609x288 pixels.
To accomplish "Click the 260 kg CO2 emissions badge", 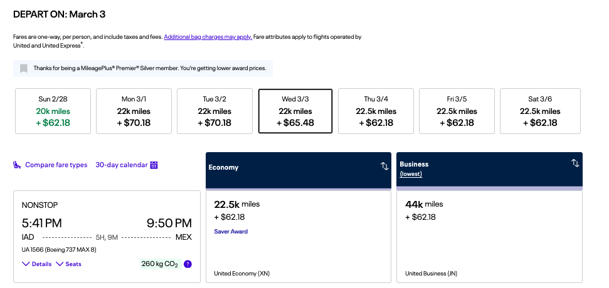I will (160, 264).
